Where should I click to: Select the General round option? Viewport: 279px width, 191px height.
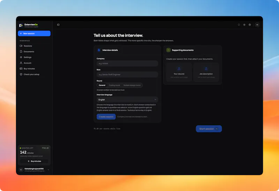click(x=102, y=85)
